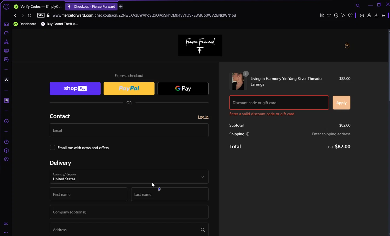Pay with Shop Pay button
This screenshot has height=236, width=390.
(75, 89)
